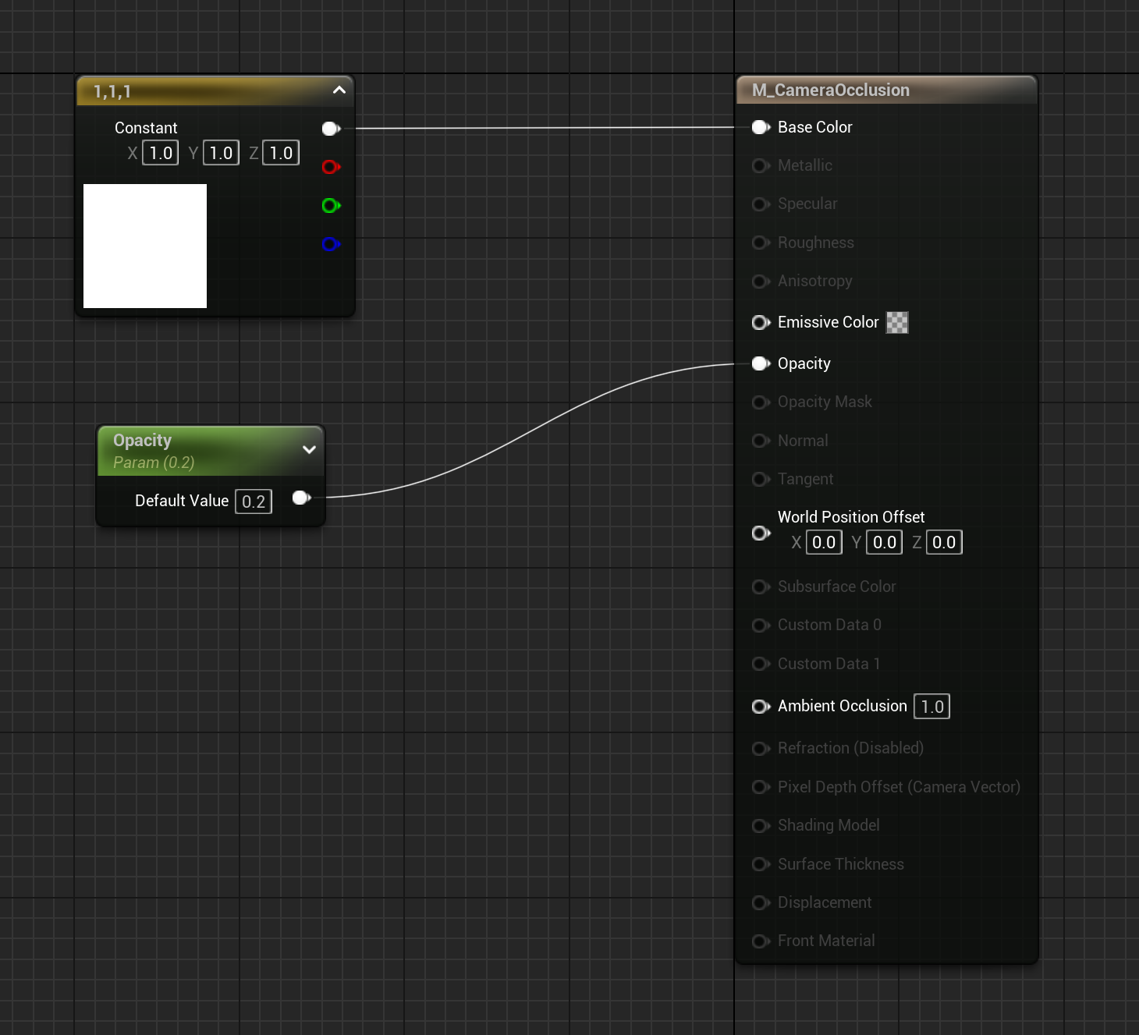Image resolution: width=1139 pixels, height=1035 pixels.
Task: Select the M_CameraOcclusion node title
Action: click(x=831, y=90)
